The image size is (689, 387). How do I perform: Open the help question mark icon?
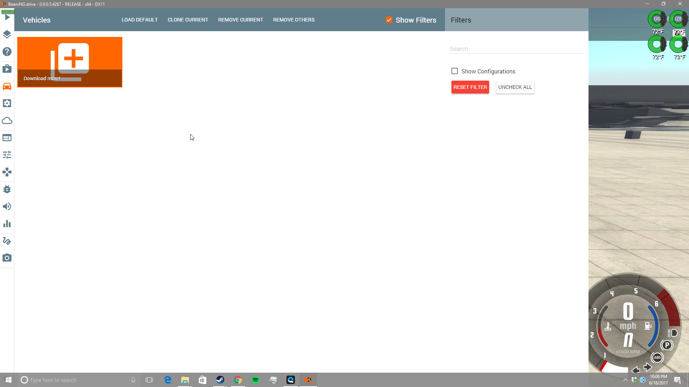(x=7, y=52)
